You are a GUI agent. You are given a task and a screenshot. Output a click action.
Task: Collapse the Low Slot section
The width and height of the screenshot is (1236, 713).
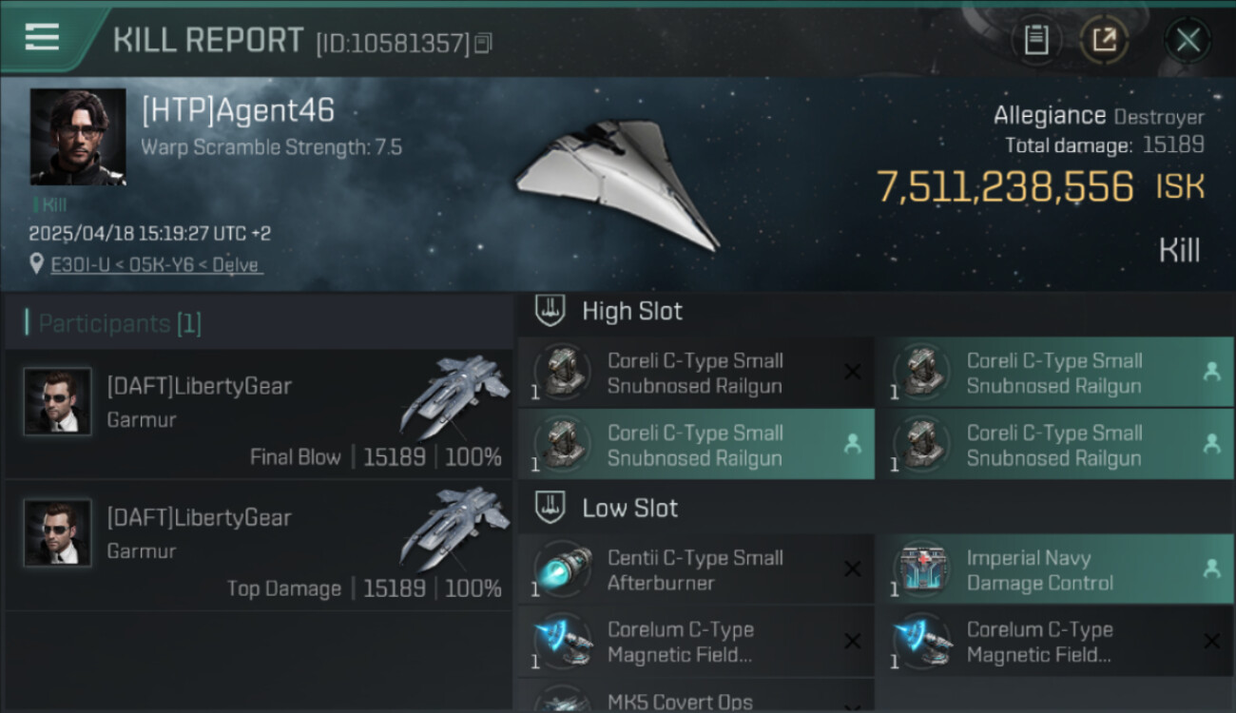875,508
